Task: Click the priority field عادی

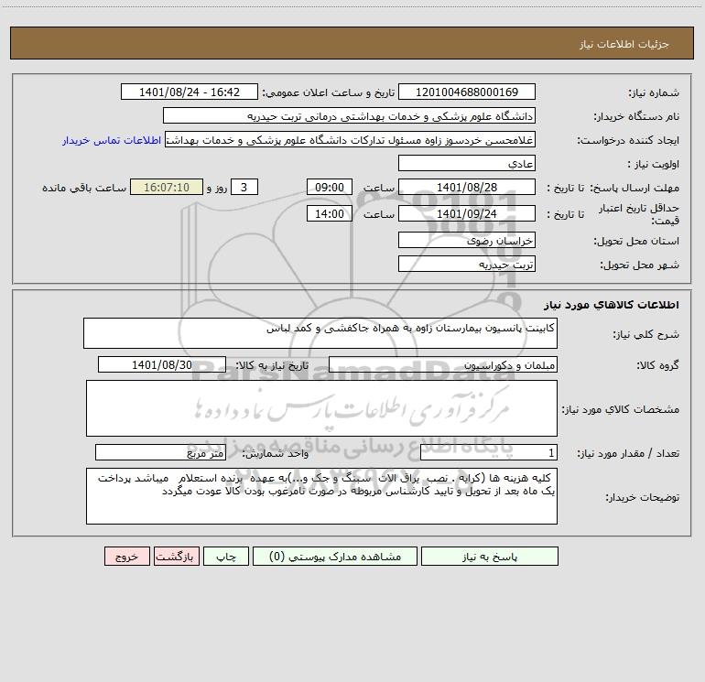Action: pyautogui.click(x=467, y=163)
